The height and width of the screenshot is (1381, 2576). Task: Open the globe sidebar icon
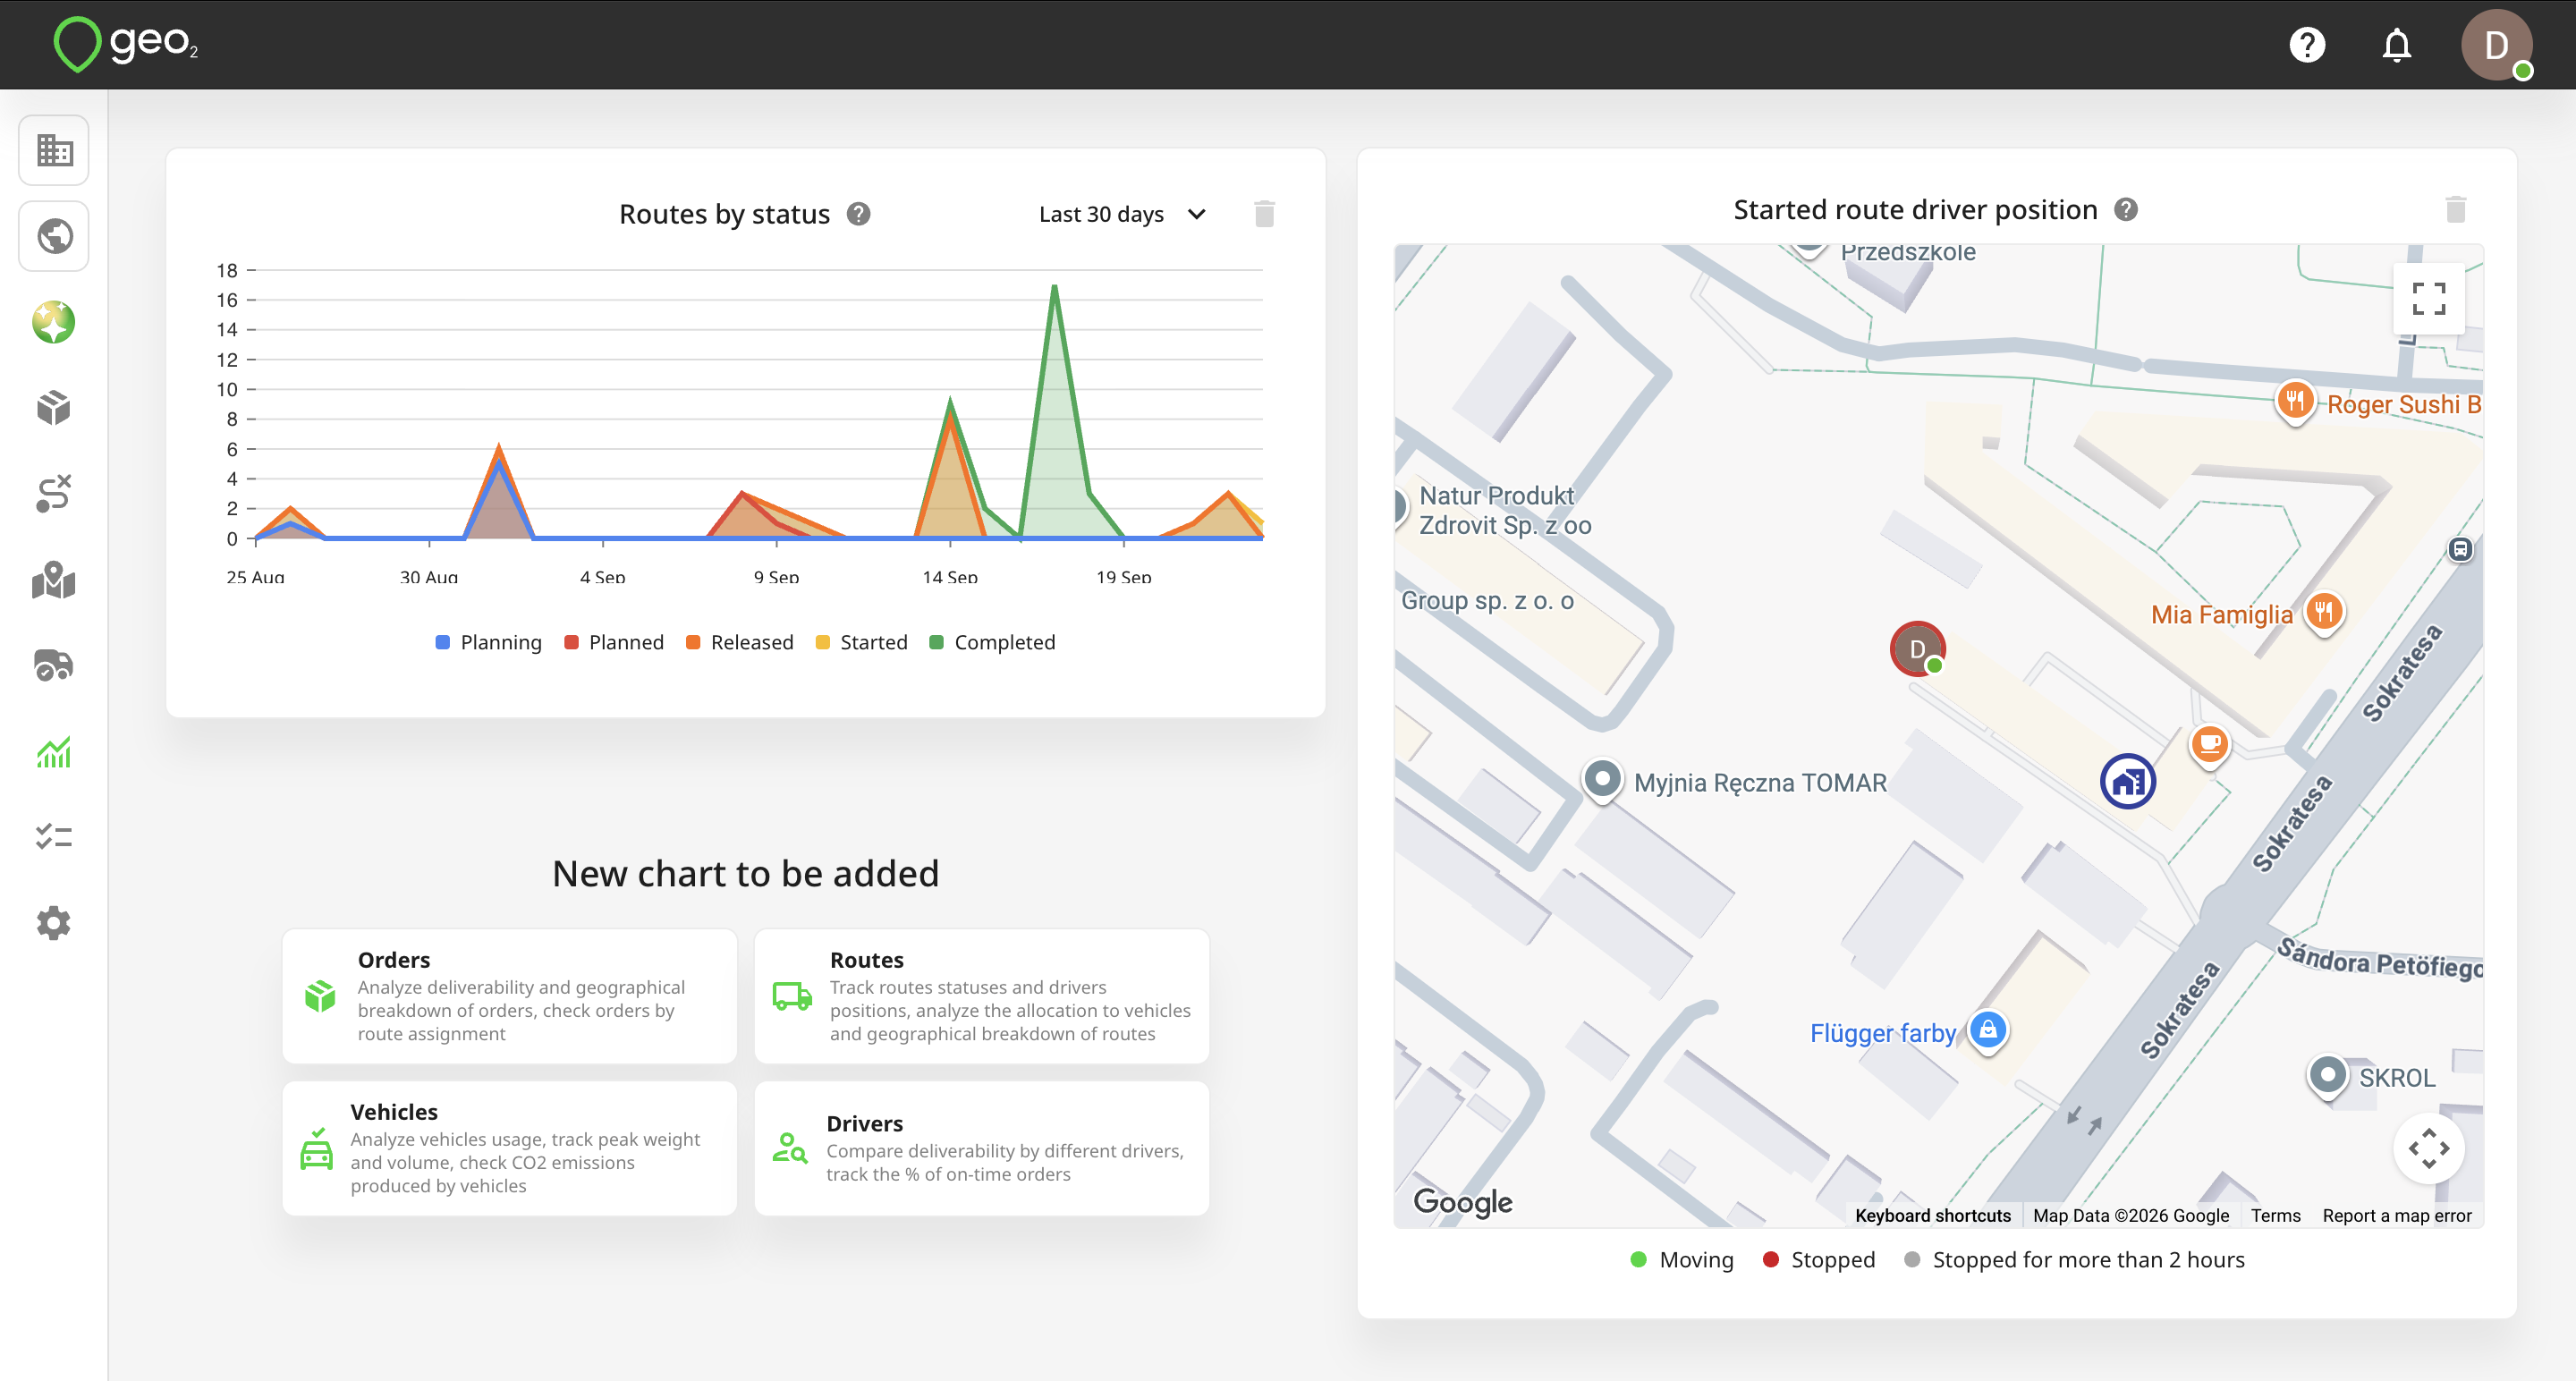(x=54, y=236)
